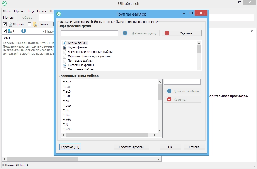
Task: Click the file types horizontal scroll-right arrow
Action: pyautogui.click(x=155, y=135)
